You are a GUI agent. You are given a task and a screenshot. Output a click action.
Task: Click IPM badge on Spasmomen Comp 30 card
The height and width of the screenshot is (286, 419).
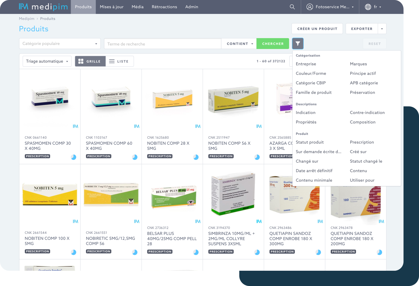click(x=75, y=126)
